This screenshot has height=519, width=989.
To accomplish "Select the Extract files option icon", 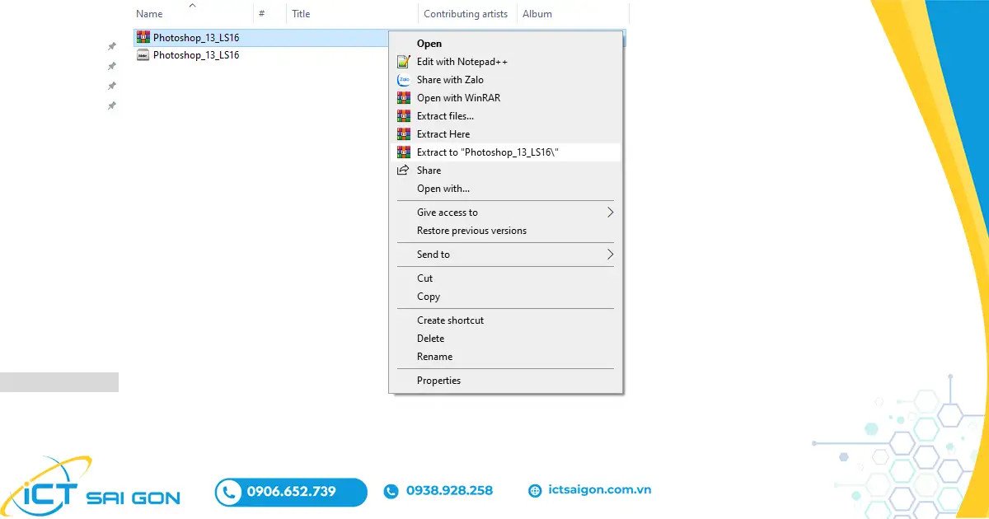I will [404, 115].
